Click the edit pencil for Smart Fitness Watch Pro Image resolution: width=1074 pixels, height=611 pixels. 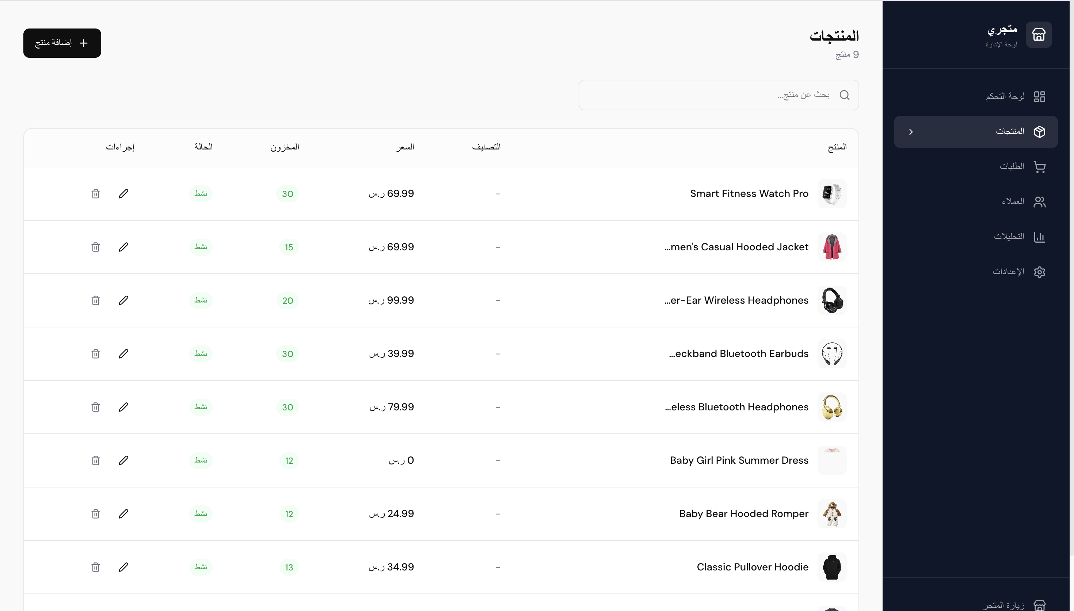pyautogui.click(x=123, y=193)
